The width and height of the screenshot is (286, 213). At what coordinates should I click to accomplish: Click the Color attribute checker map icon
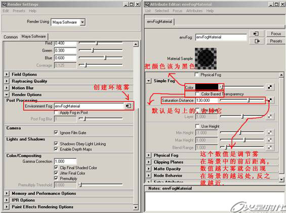270,87
